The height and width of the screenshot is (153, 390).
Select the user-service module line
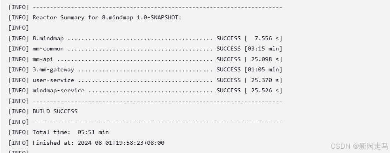click(145, 80)
